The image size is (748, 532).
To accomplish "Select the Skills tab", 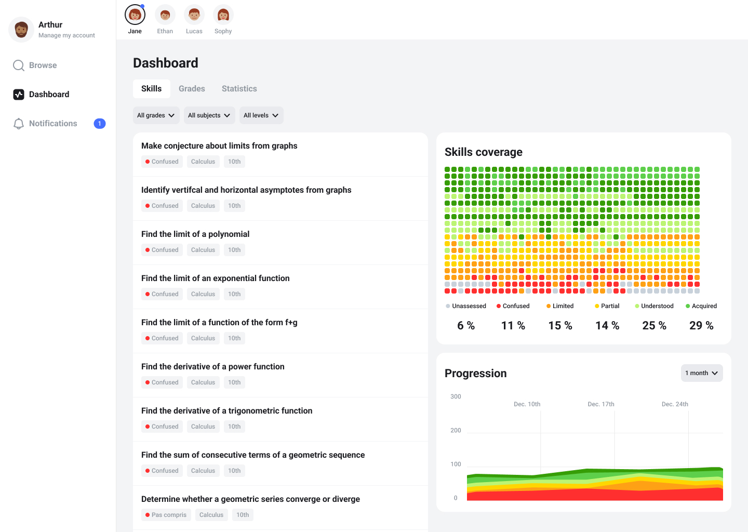I will pos(151,89).
